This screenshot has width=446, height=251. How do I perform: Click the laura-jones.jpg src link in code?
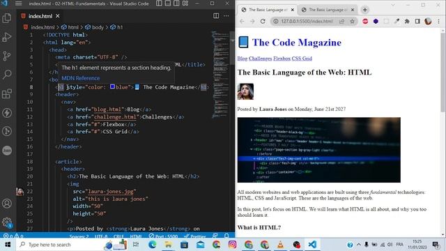[110, 192]
